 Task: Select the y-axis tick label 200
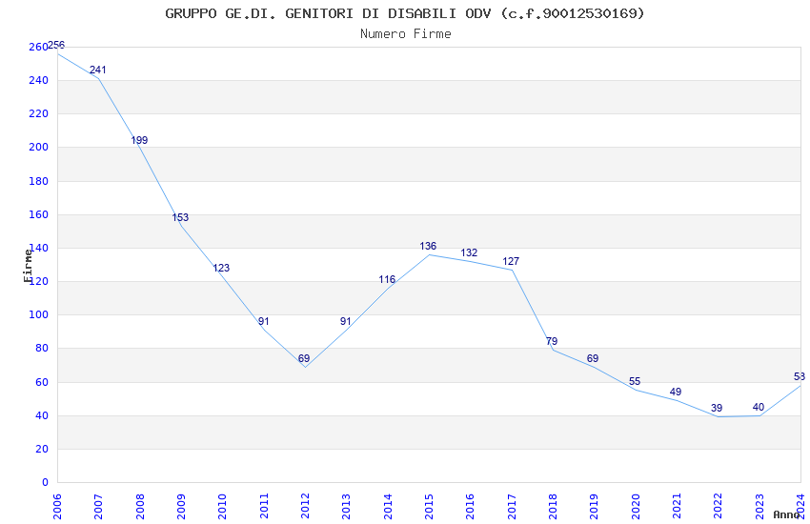(39, 147)
